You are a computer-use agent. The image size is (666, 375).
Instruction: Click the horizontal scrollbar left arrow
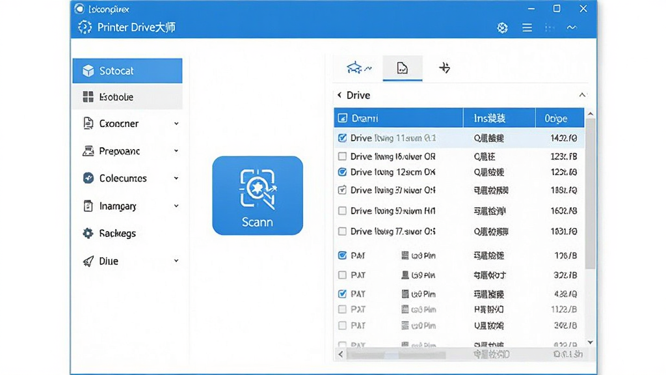[x=341, y=354]
